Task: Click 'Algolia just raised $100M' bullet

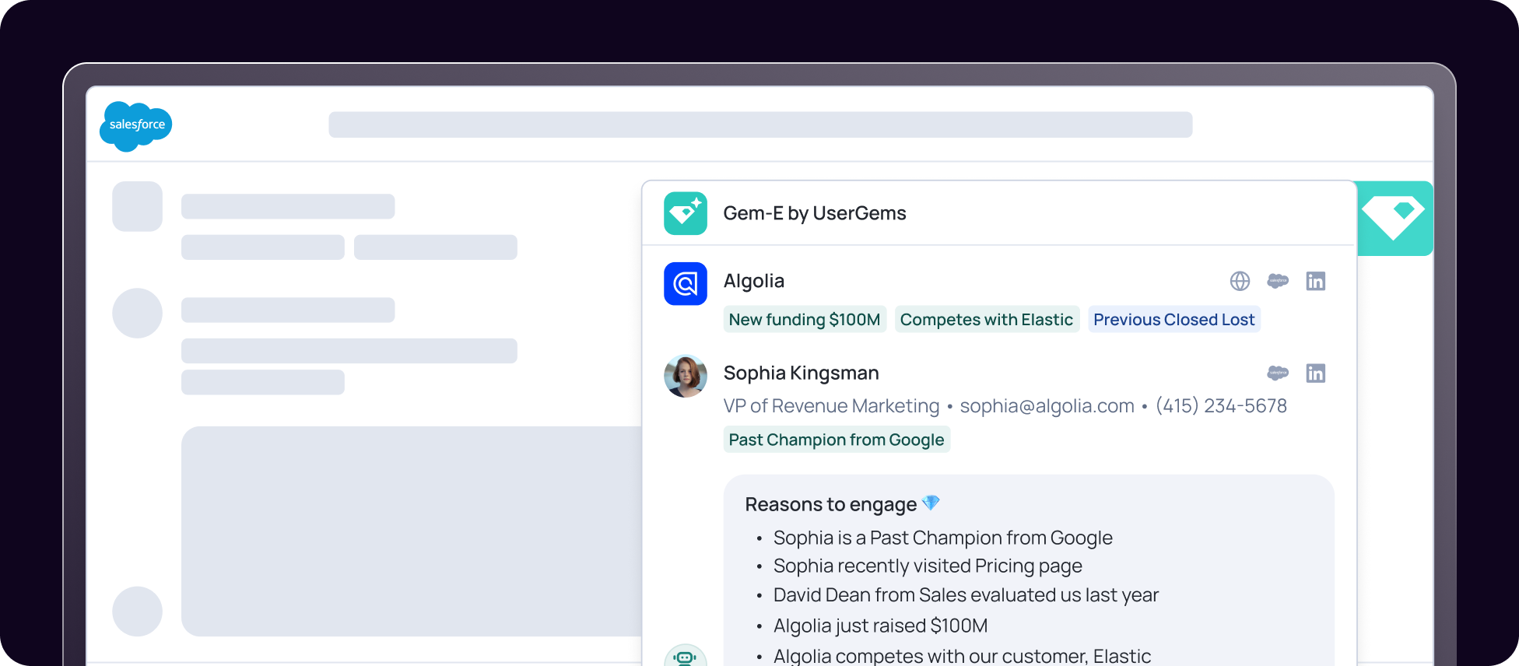Action: pyautogui.click(x=880, y=626)
